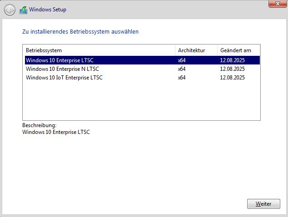Click the Windows Setup title text
Image resolution: width=288 pixels, height=217 pixels.
pyautogui.click(x=48, y=10)
